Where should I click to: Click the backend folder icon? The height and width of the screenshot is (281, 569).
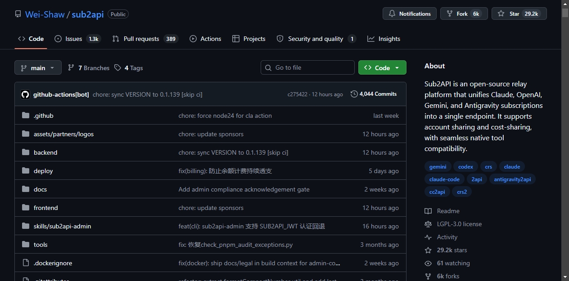tap(26, 152)
